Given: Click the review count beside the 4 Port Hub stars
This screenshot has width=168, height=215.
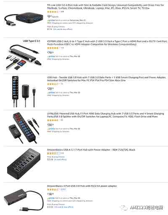Looking at the screenshot, I should 63,190.
